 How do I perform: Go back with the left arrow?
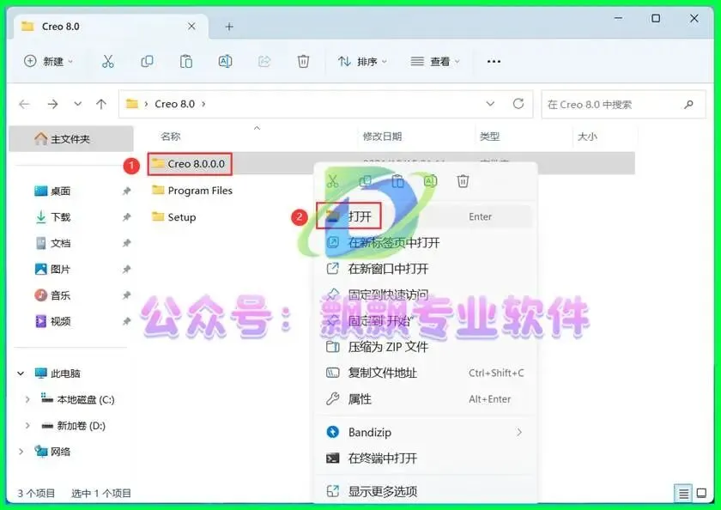click(x=24, y=105)
